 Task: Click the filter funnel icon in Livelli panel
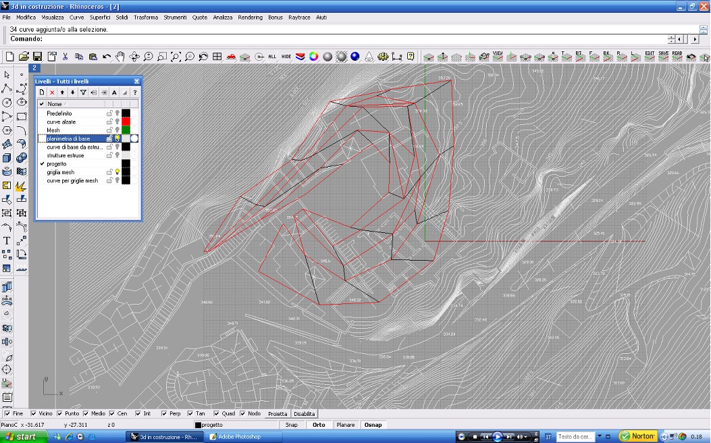[83, 92]
